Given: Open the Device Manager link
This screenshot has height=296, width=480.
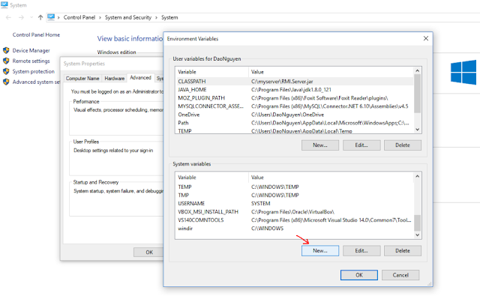Looking at the screenshot, I should tap(31, 50).
